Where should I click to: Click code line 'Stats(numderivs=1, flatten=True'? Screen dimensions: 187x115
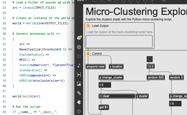(x=47, y=65)
